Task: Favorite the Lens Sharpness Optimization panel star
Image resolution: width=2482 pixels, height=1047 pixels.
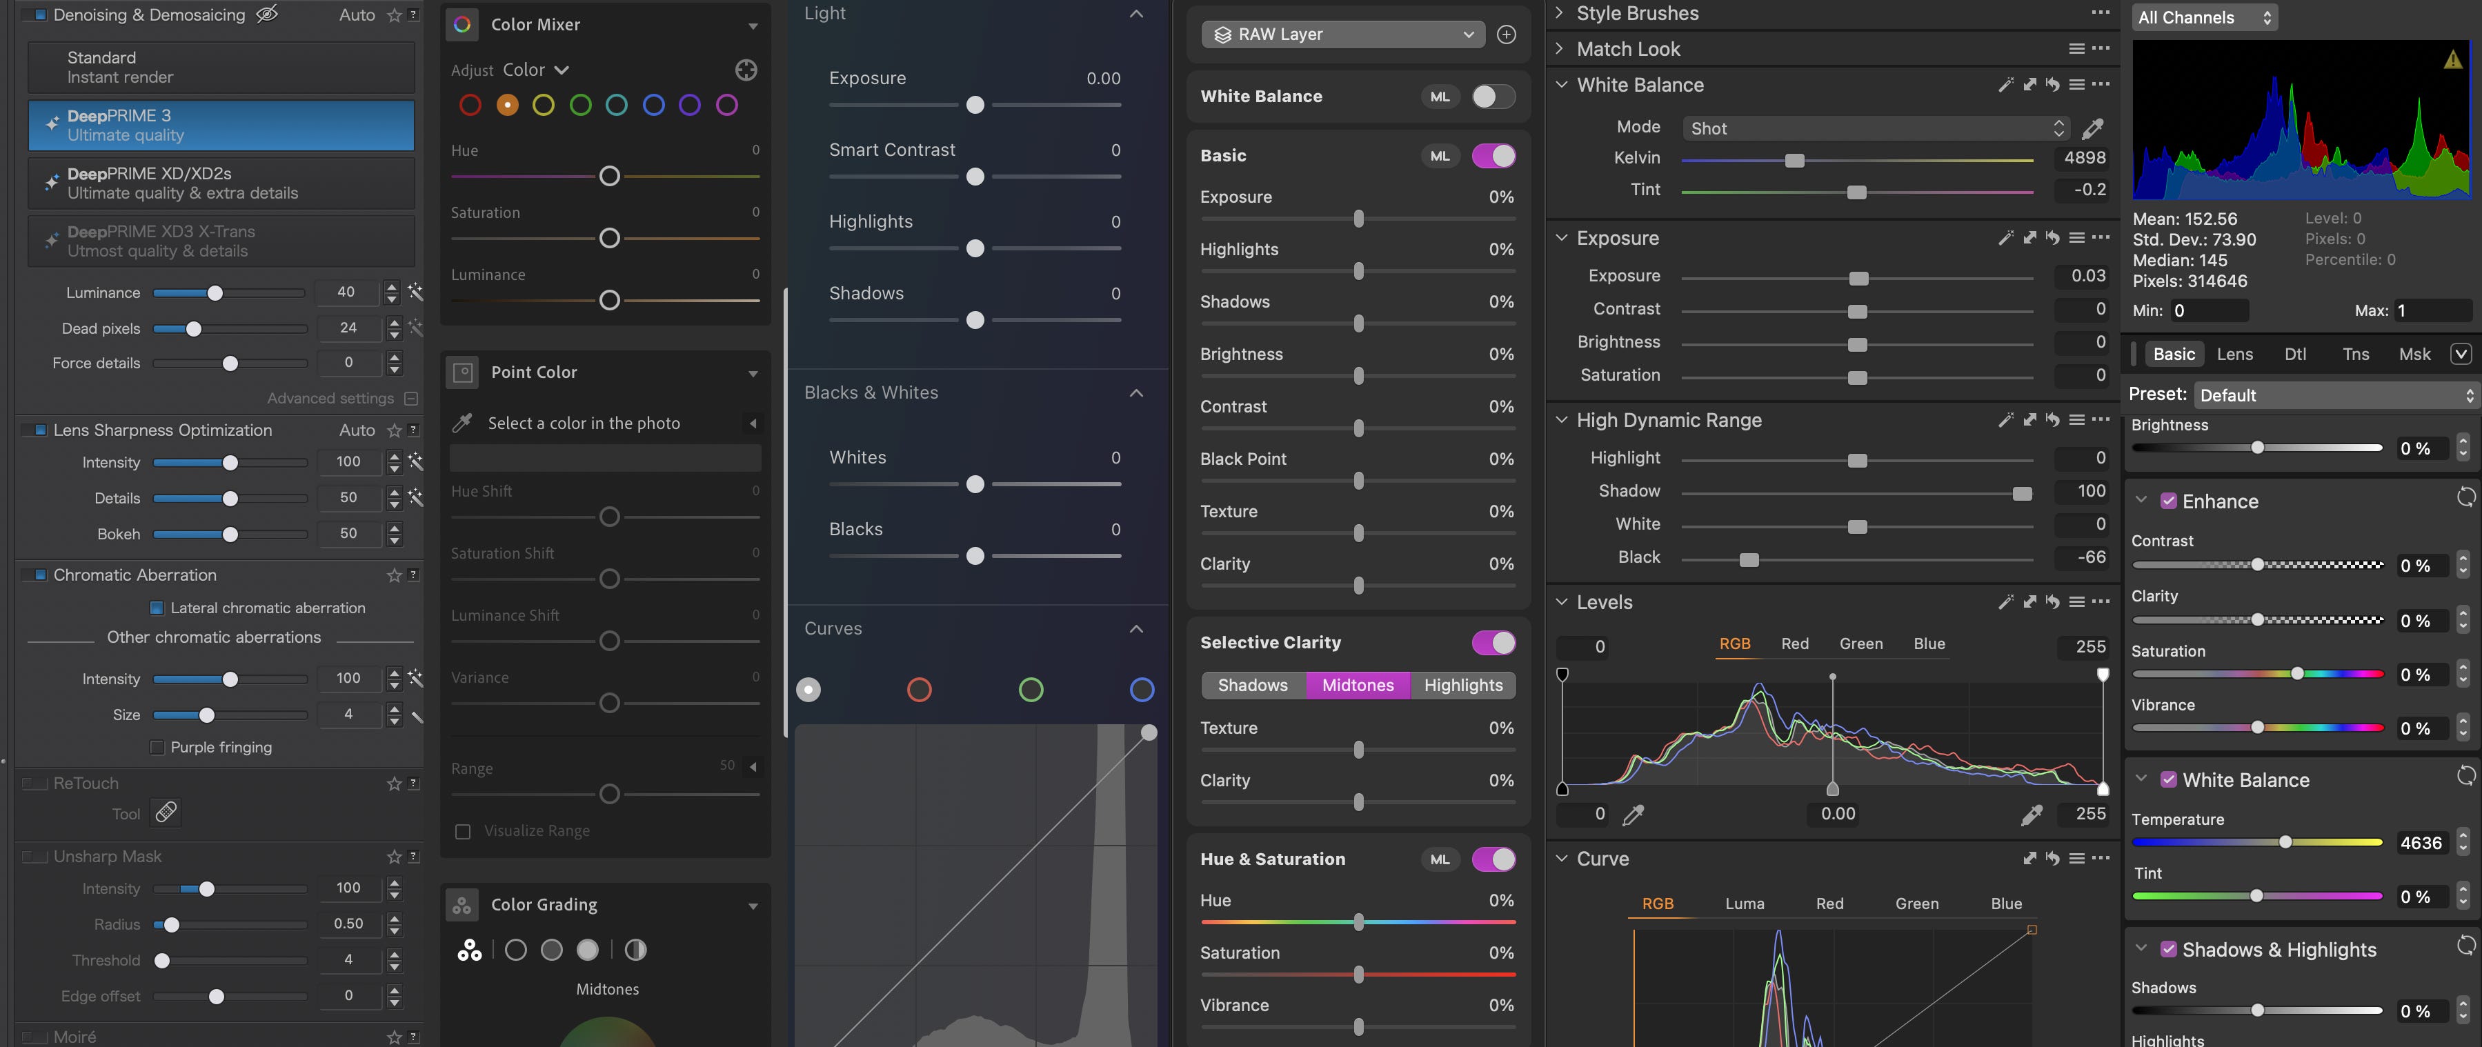Action: point(394,430)
